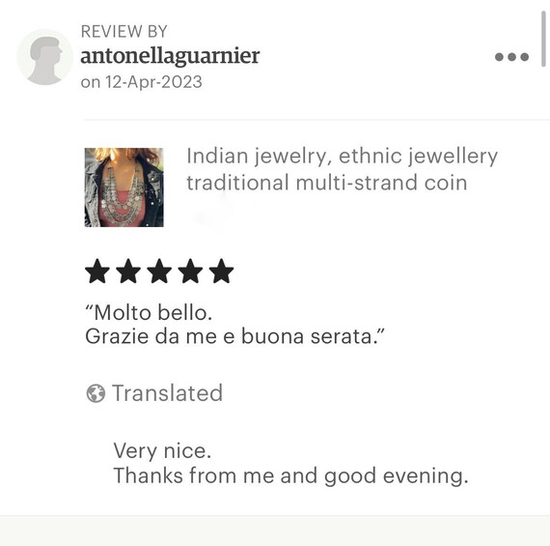The width and height of the screenshot is (550, 546).
Task: Click the review date 12-Apr-2023
Action: click(153, 82)
